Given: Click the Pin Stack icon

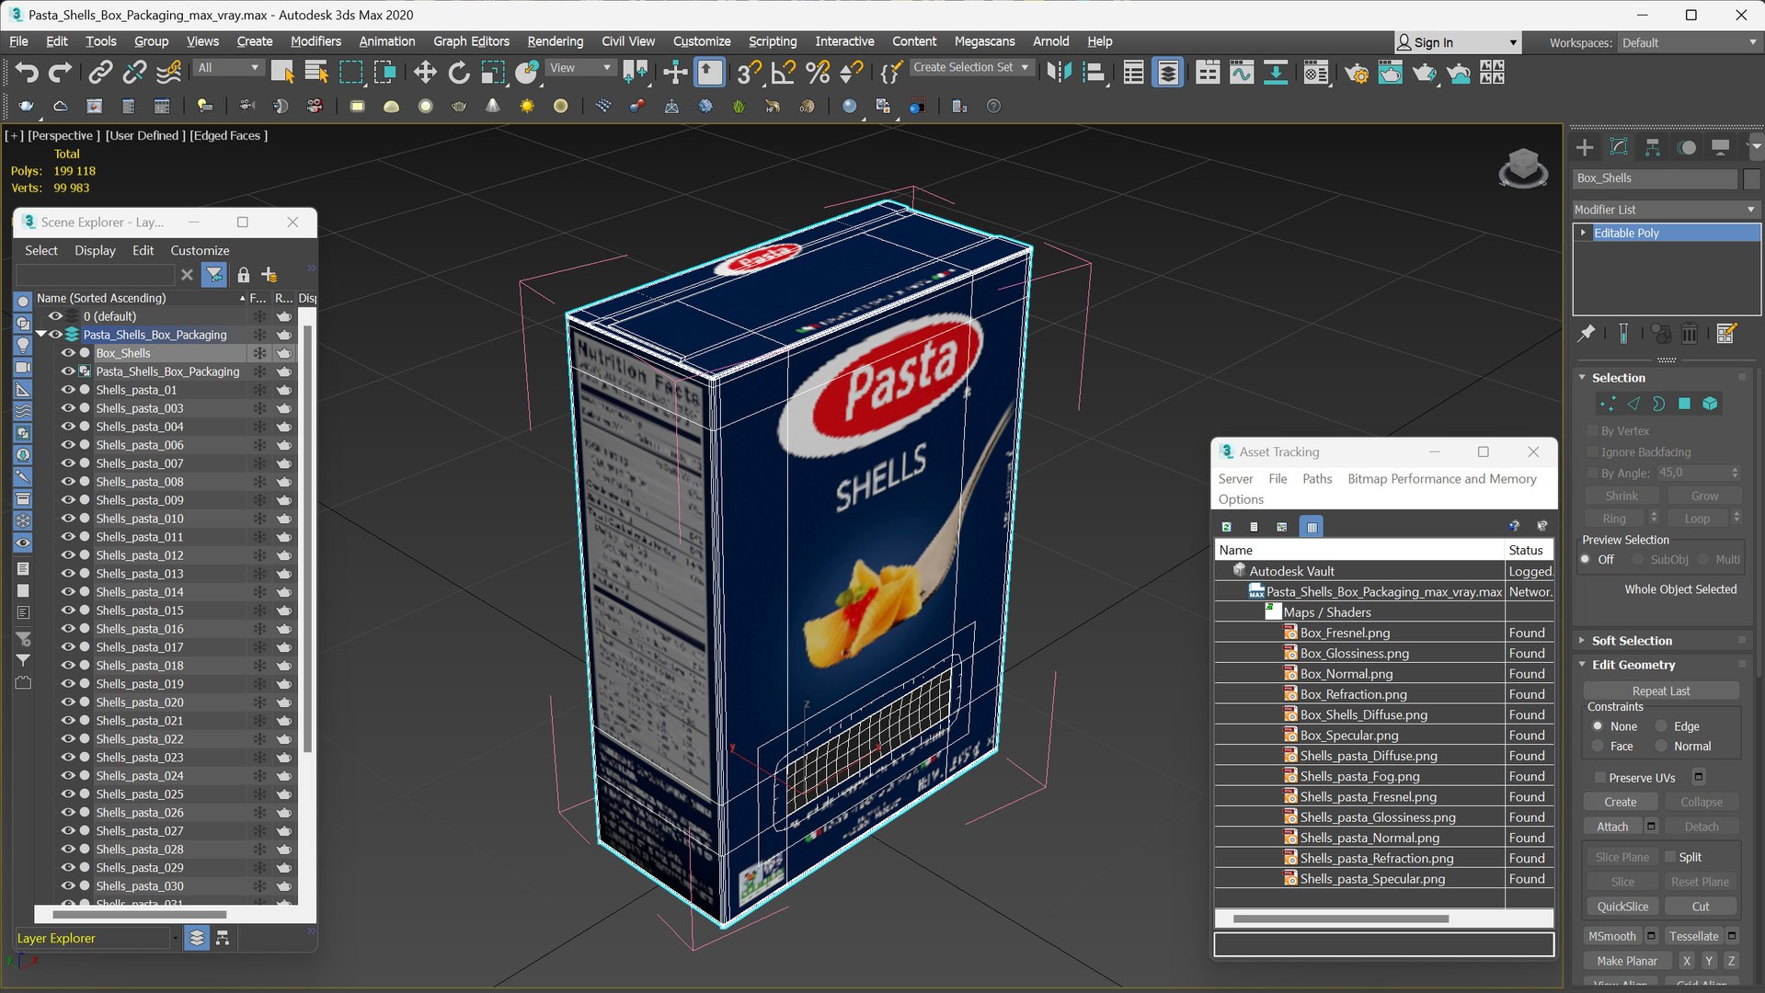Looking at the screenshot, I should click(x=1587, y=334).
